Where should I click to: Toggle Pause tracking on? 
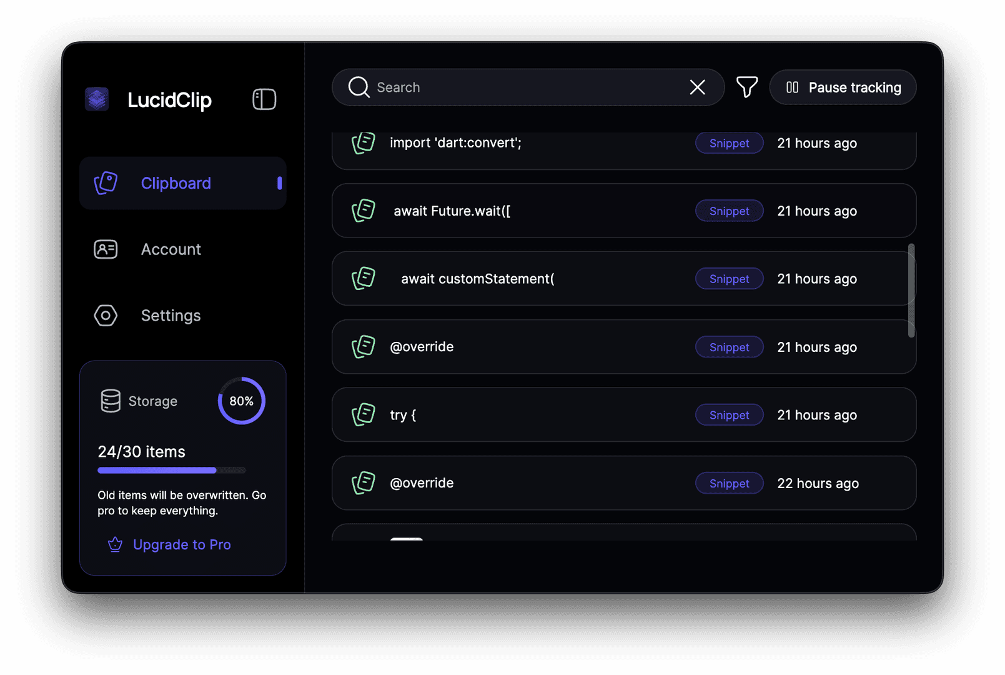(843, 87)
